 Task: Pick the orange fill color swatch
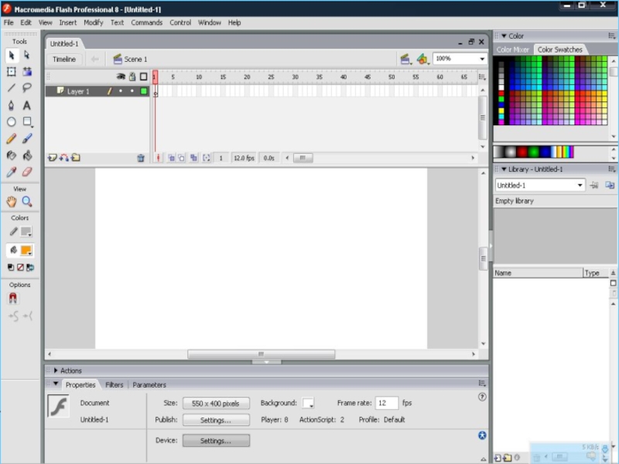click(x=26, y=250)
